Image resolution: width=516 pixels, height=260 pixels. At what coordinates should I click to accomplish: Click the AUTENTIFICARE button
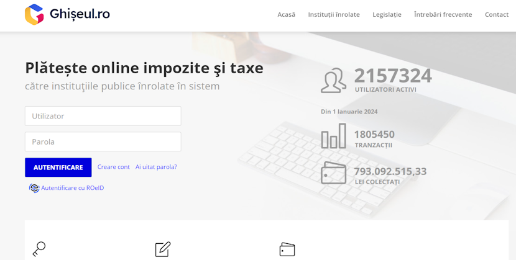[58, 168]
